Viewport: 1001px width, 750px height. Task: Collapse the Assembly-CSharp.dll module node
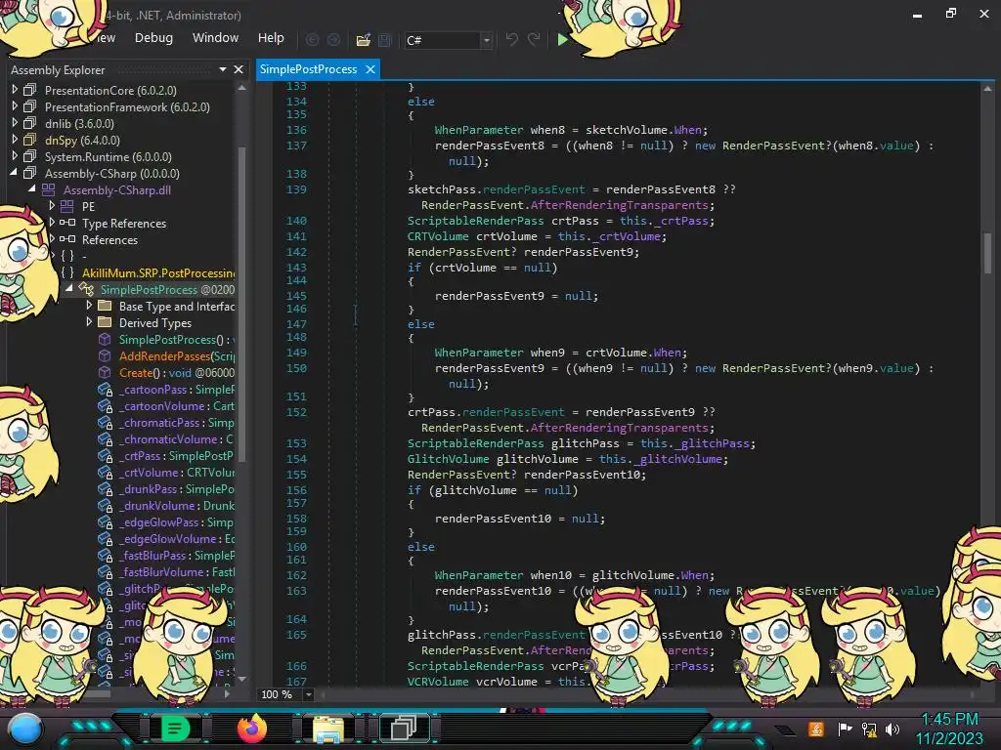pos(32,188)
